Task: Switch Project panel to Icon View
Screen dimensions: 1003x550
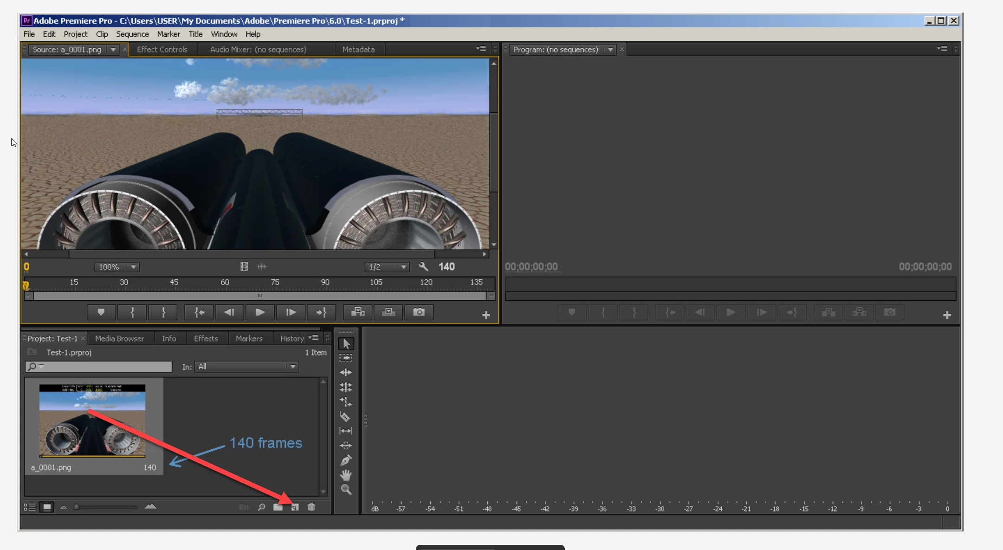Action: pos(47,507)
